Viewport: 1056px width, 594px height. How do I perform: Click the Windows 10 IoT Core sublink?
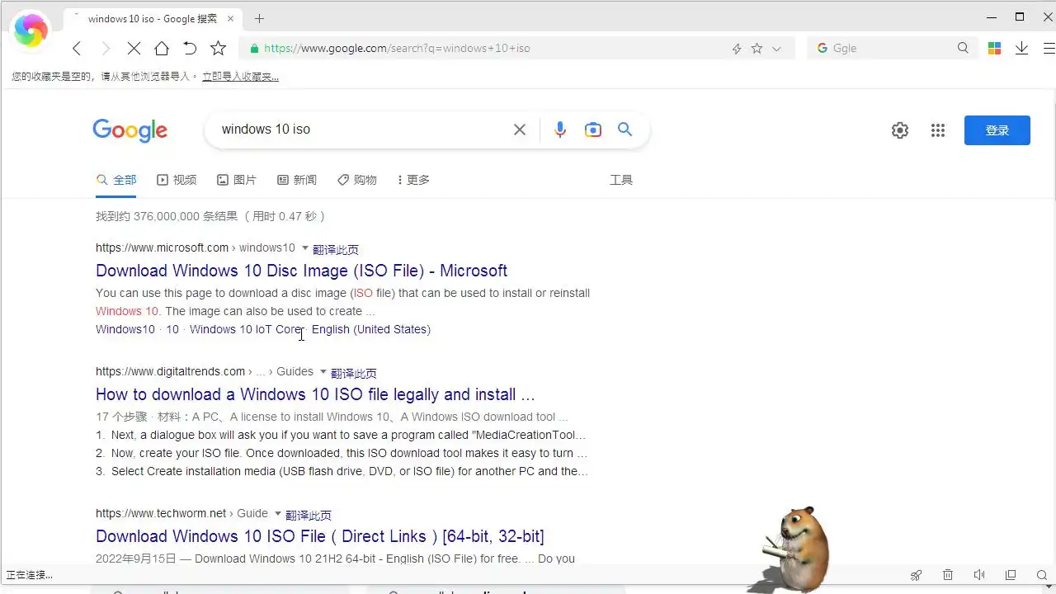pyautogui.click(x=247, y=329)
